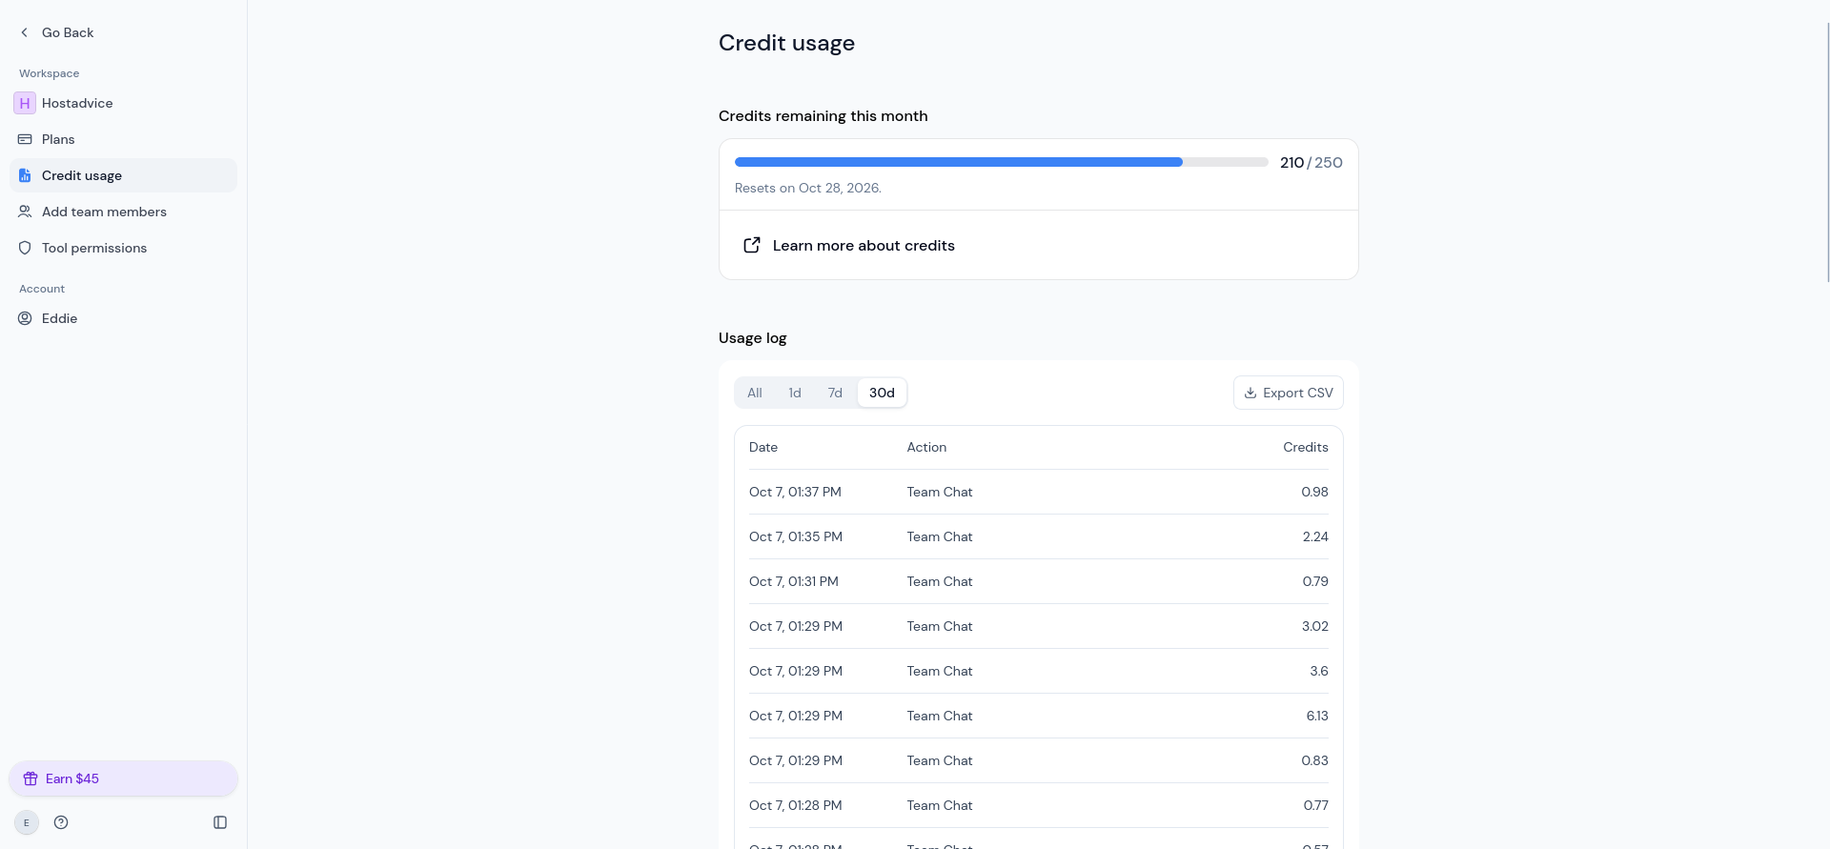Click the download icon in Export CSV

click(1250, 393)
